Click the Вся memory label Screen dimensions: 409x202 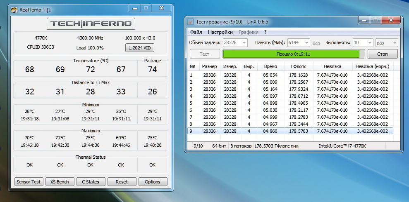[x=316, y=43]
